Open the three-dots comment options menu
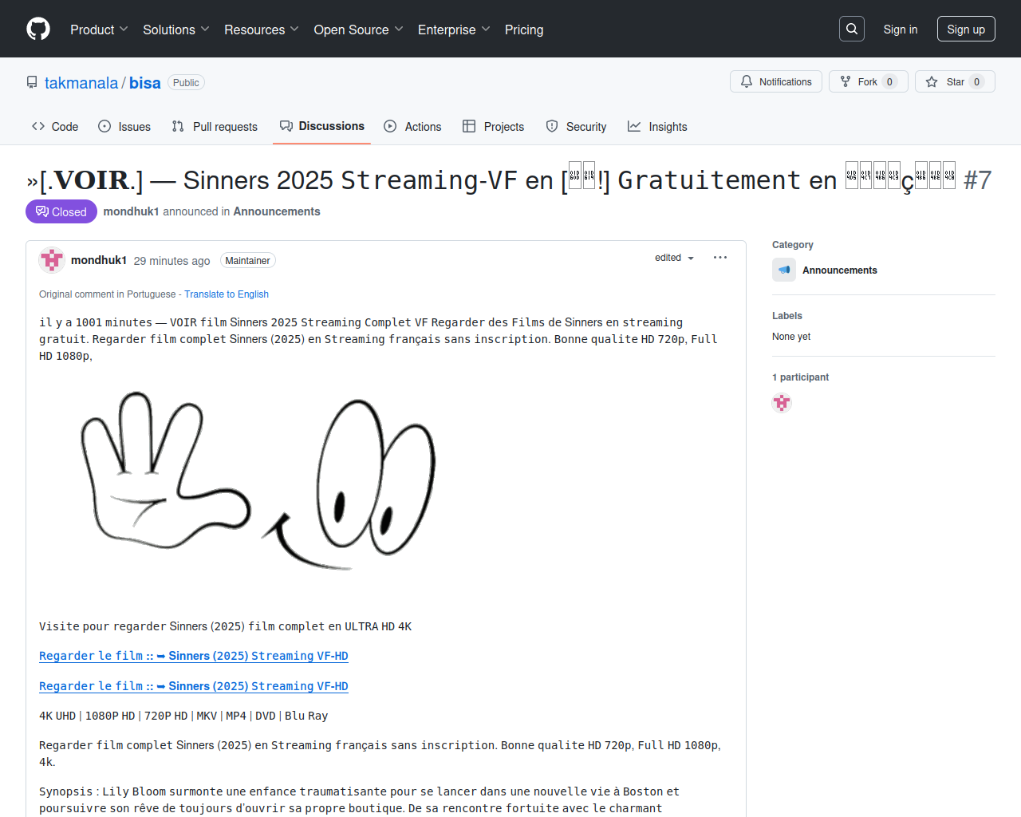The image size is (1021, 817). coord(720,258)
